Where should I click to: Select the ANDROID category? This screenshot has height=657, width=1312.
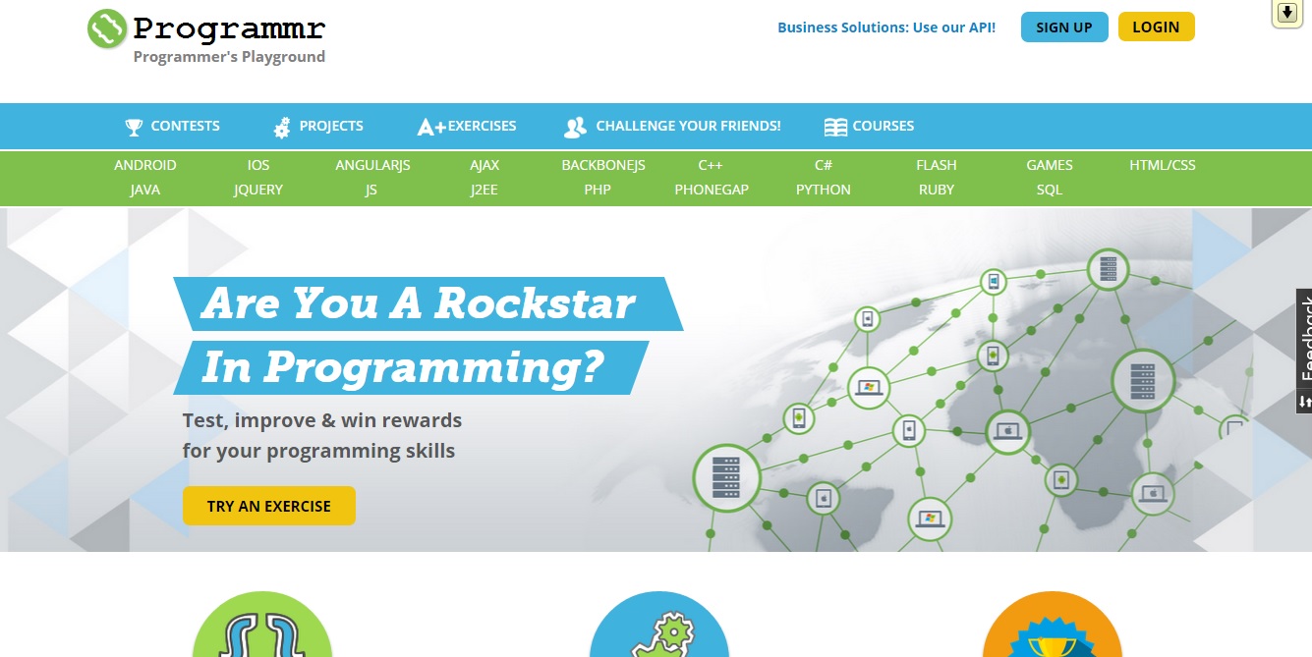click(x=145, y=165)
